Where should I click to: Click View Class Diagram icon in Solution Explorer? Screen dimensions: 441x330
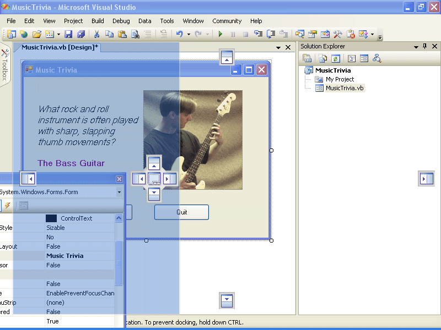click(377, 58)
